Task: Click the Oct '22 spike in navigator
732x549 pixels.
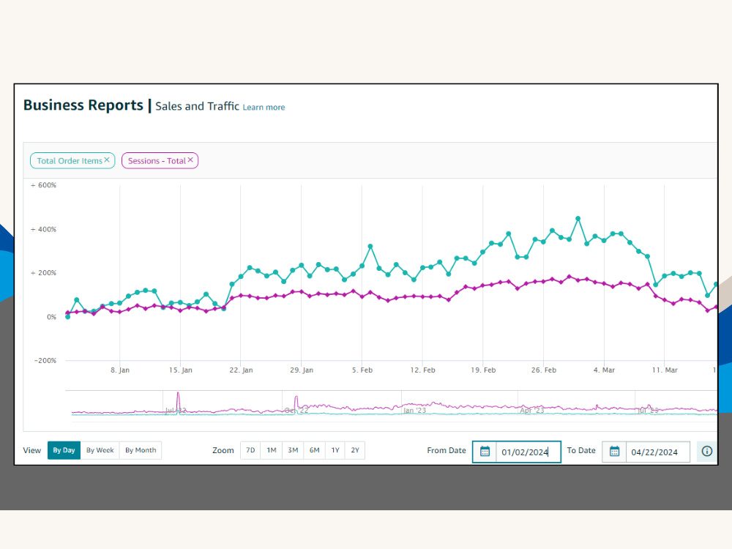Action: [296, 403]
